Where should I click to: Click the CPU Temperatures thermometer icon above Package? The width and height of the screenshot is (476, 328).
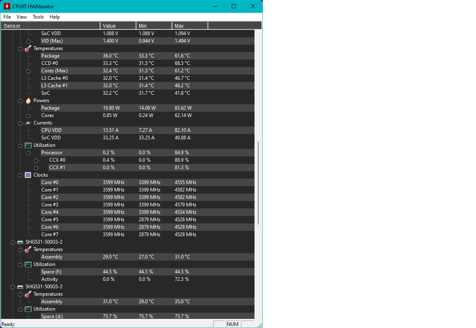click(x=28, y=49)
